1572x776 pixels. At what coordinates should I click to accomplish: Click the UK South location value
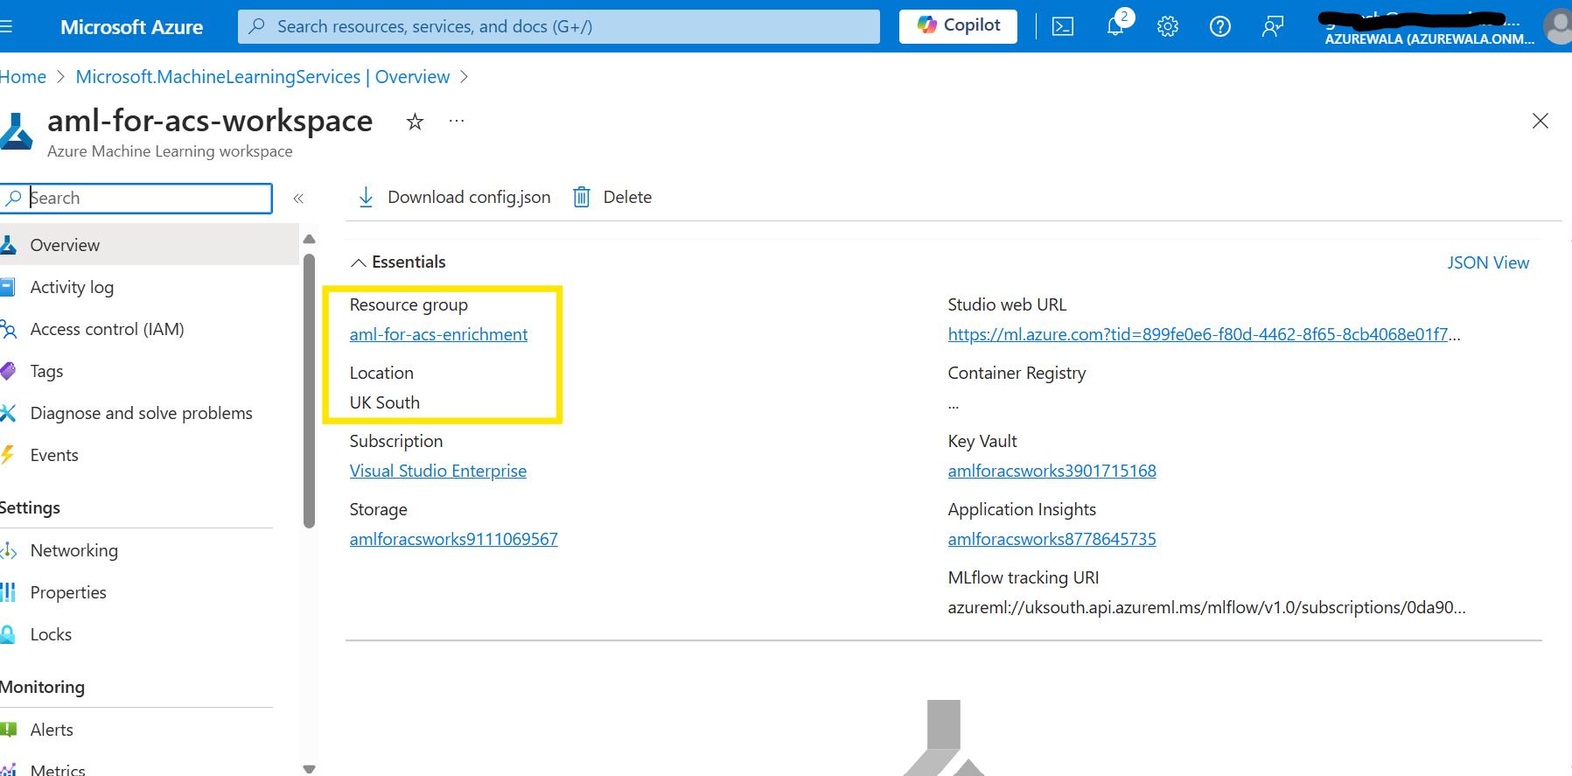[x=385, y=402]
